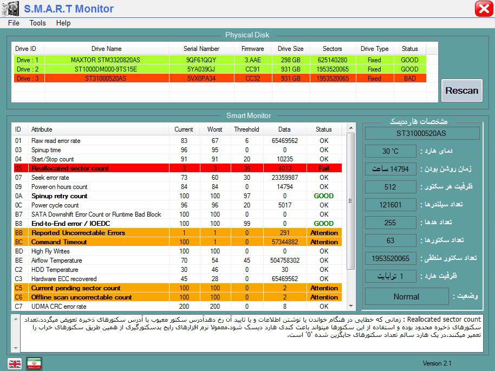Screen dimensions: 495x371
Task: Select the Power-on hours count row
Action: (178, 187)
